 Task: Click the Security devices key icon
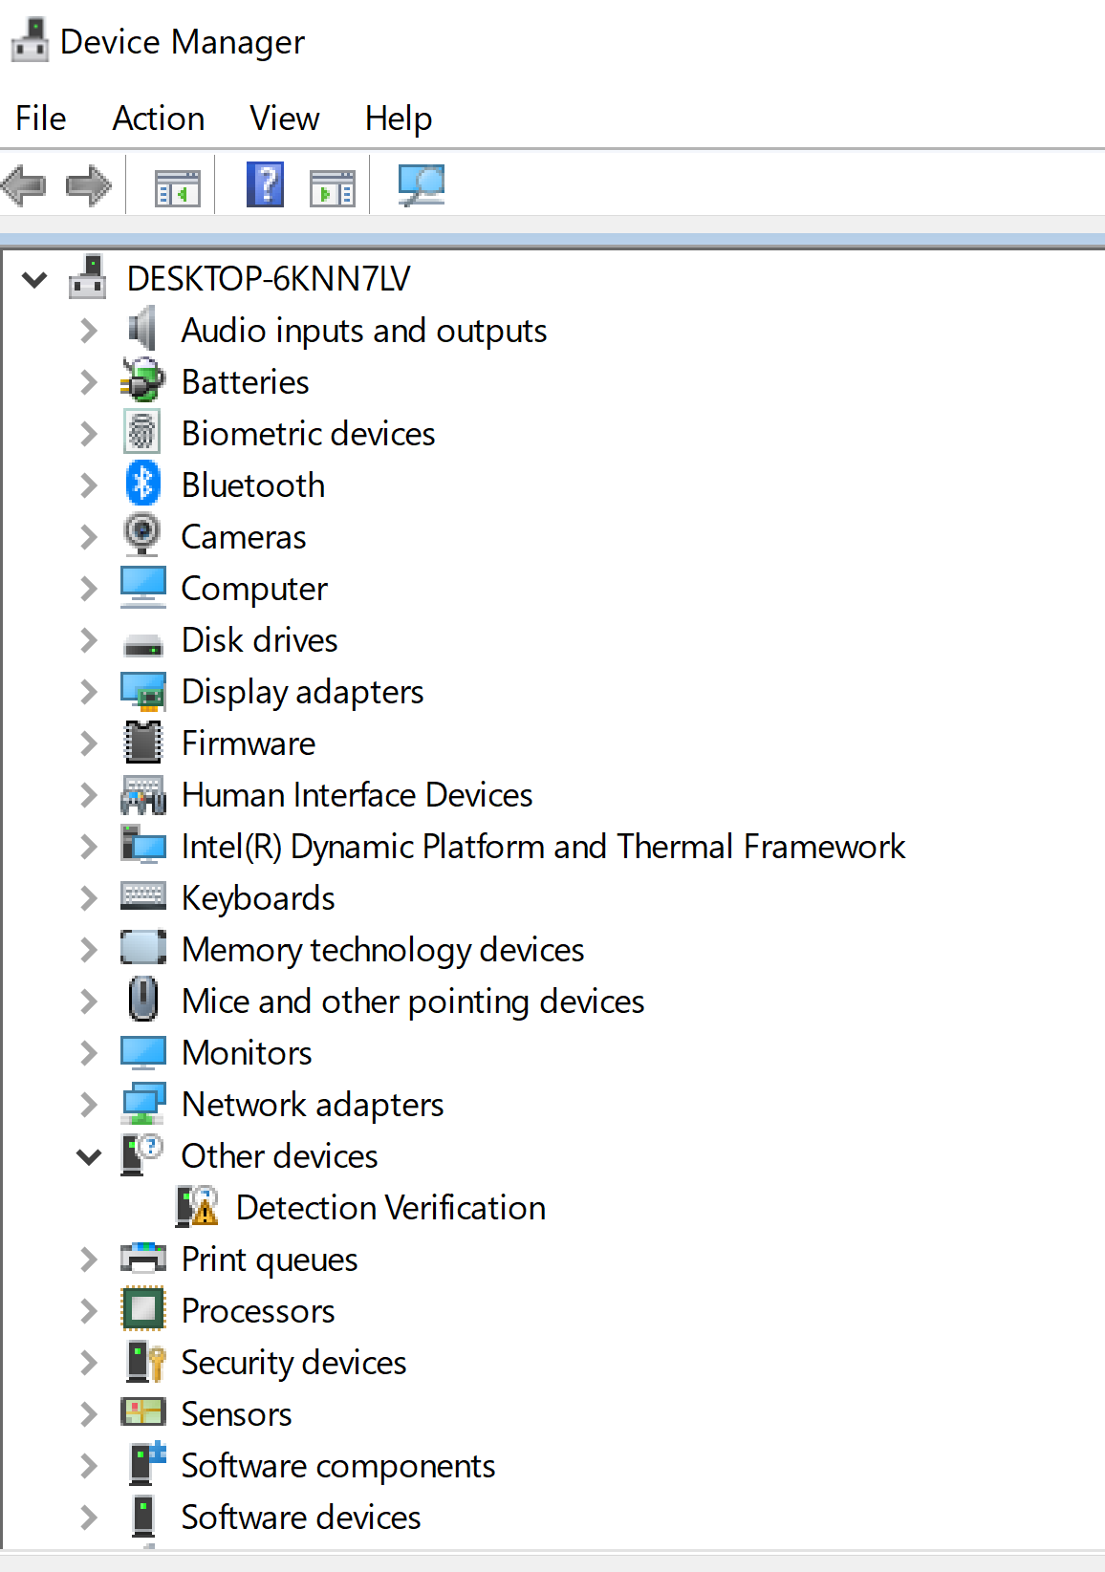click(145, 1362)
